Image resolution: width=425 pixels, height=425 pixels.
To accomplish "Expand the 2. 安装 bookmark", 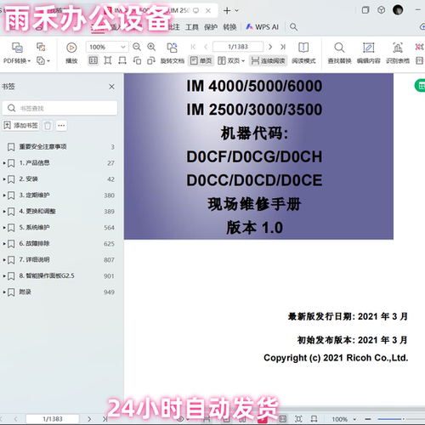I will coord(4,179).
